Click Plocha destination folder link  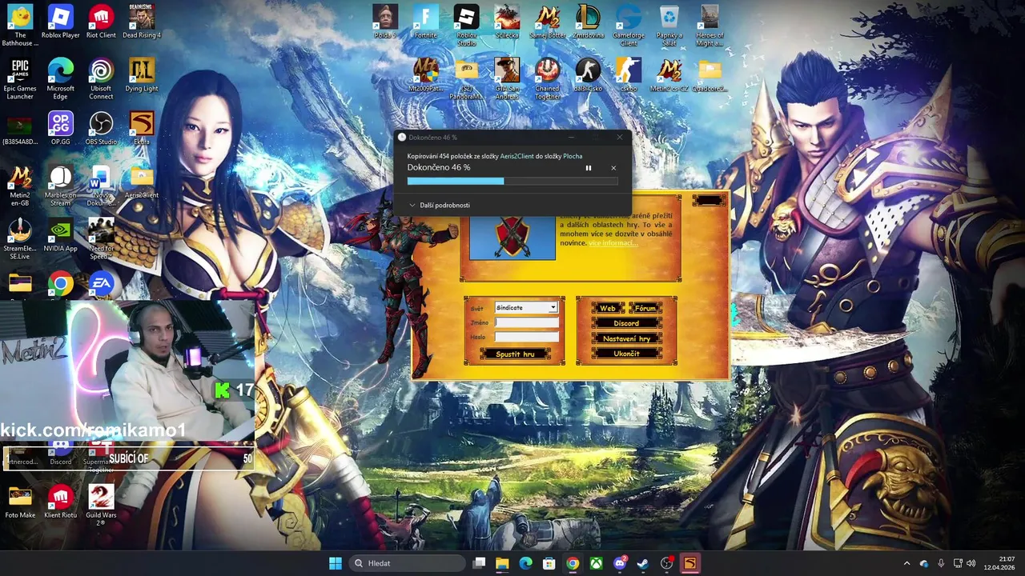pos(573,156)
